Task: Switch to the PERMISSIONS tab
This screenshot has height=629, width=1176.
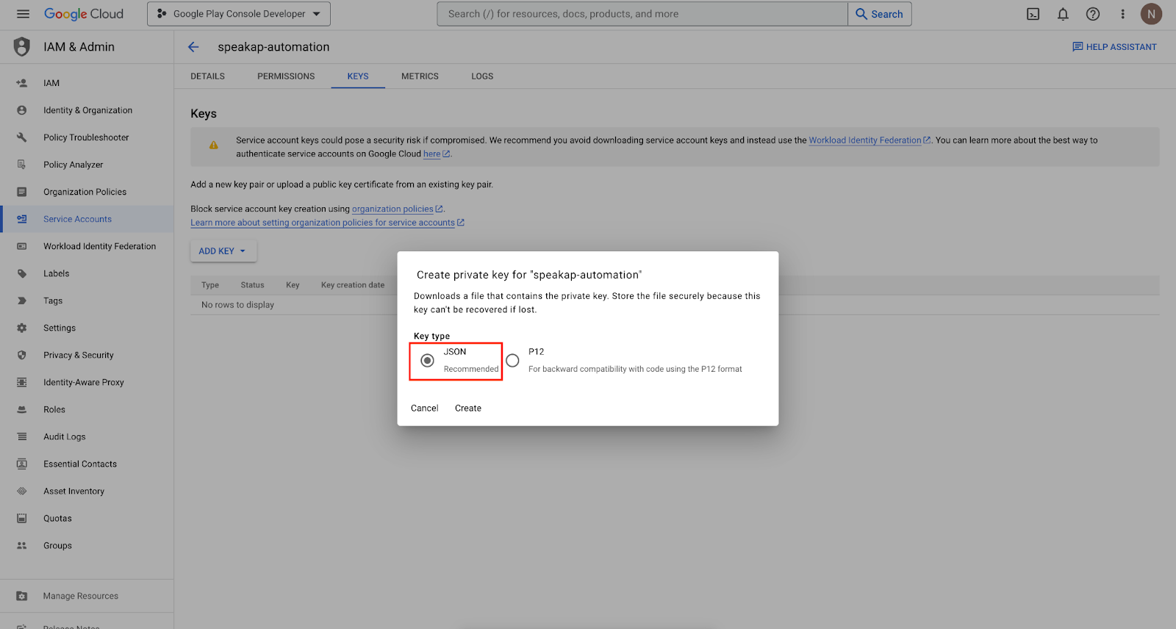Action: [x=286, y=76]
